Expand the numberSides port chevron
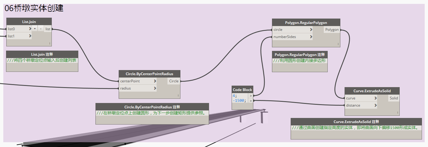The height and width of the screenshot is (147, 428). coord(311,37)
